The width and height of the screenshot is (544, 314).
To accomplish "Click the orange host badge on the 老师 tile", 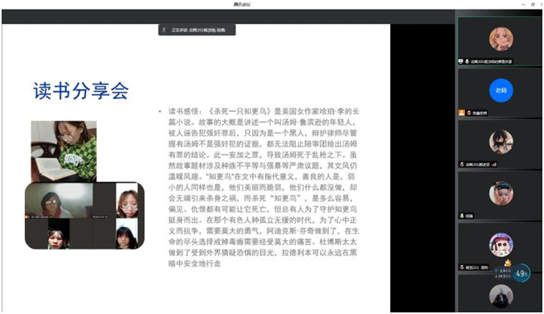I will coord(462,113).
